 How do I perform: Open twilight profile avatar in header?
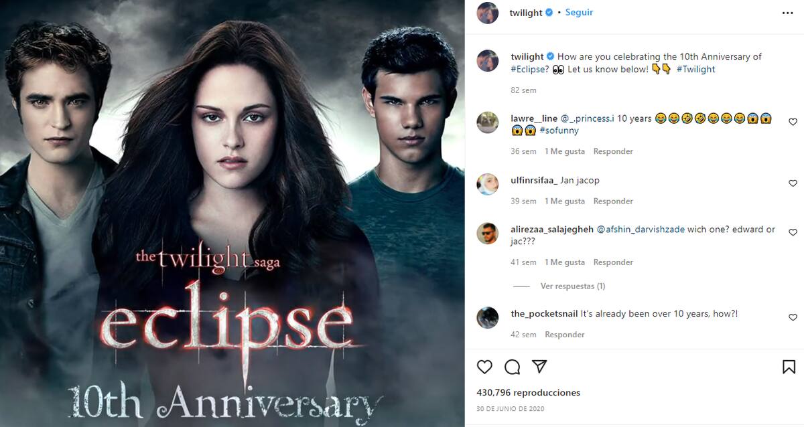[487, 13]
